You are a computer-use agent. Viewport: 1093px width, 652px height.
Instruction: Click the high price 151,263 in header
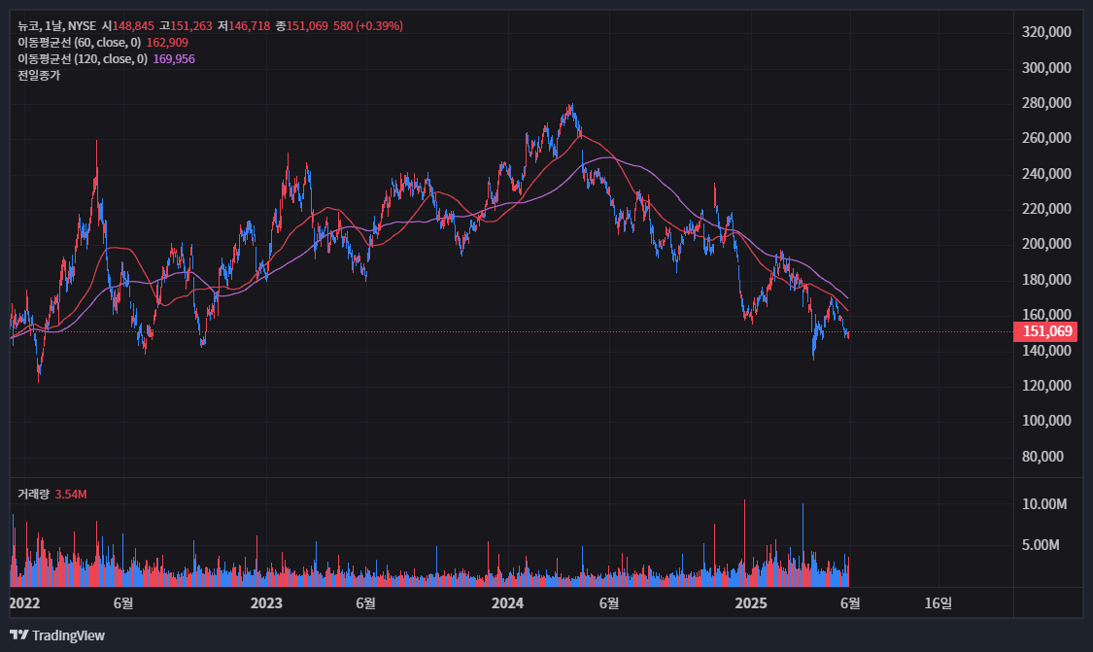point(191,26)
